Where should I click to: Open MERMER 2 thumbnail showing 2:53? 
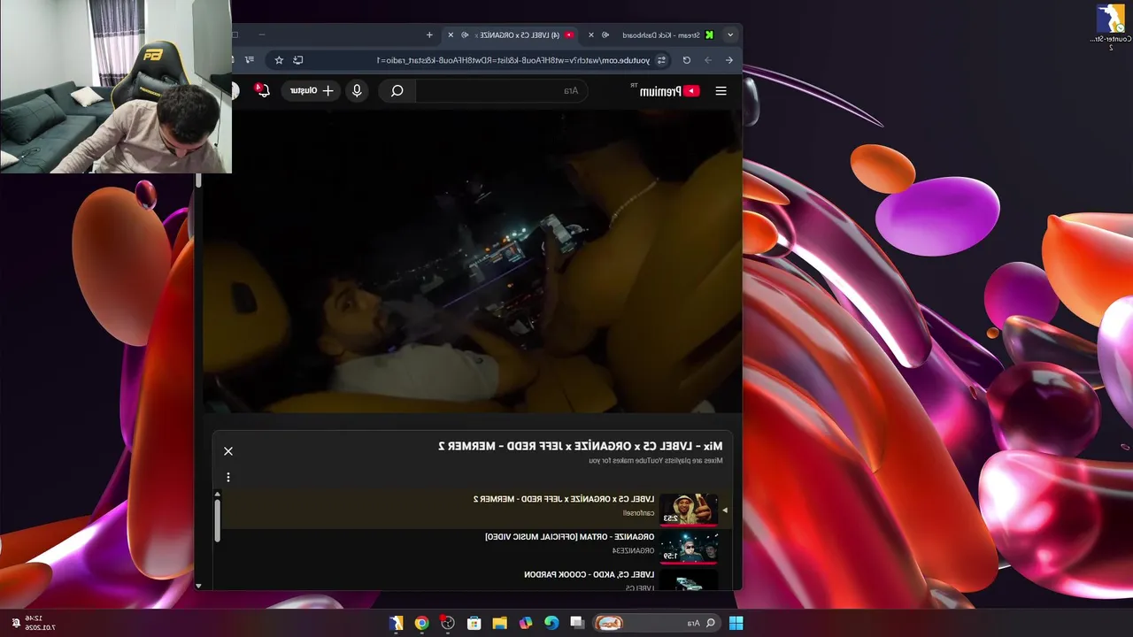689,510
